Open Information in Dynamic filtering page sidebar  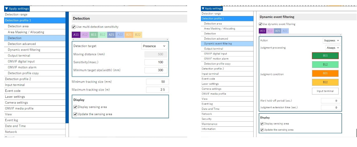tap(227, 129)
